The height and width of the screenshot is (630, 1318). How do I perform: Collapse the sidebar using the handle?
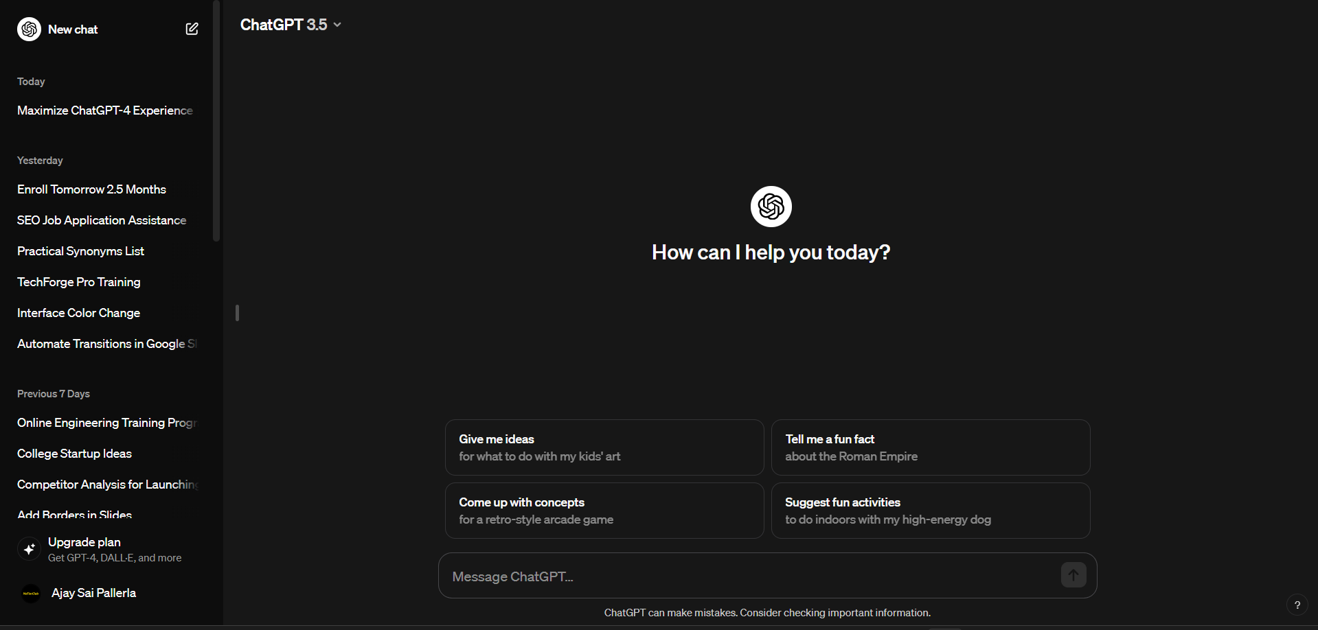tap(237, 313)
